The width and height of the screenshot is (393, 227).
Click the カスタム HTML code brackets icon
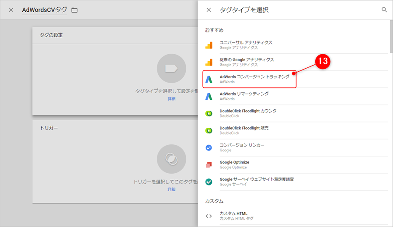coord(209,216)
